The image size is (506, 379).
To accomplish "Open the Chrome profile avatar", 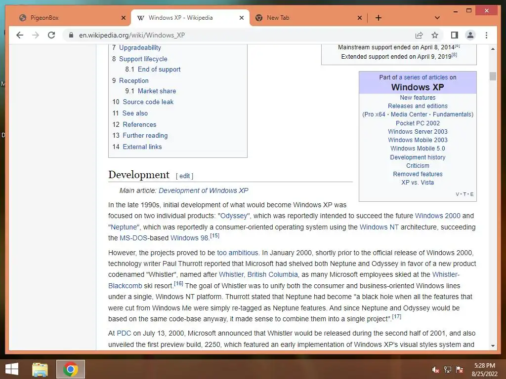I will [x=470, y=35].
